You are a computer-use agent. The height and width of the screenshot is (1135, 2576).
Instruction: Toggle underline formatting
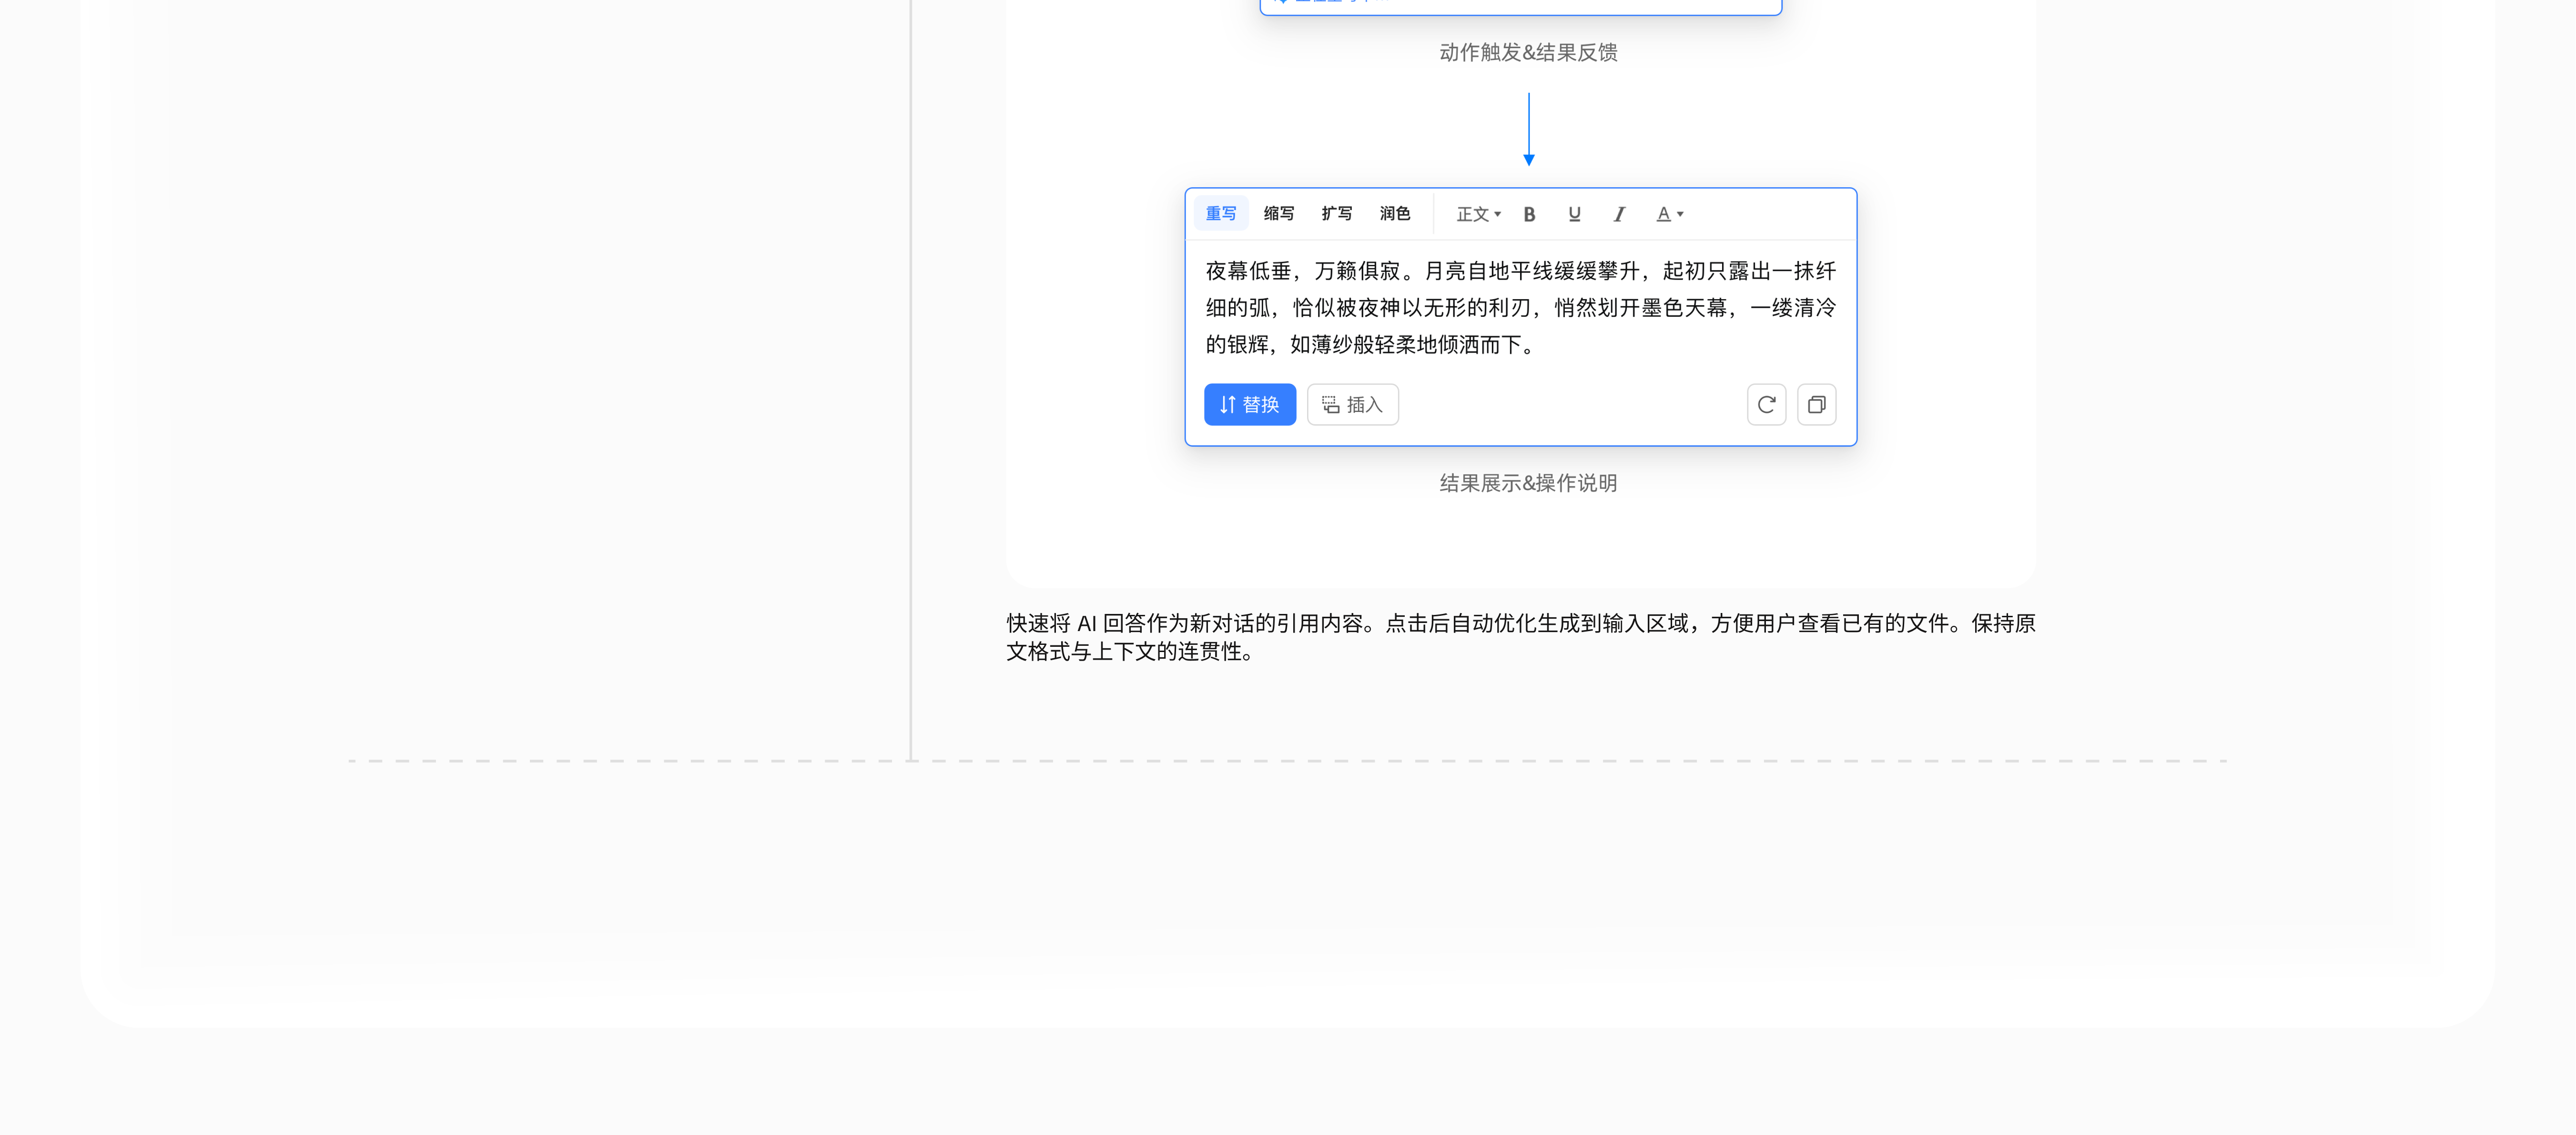1574,215
